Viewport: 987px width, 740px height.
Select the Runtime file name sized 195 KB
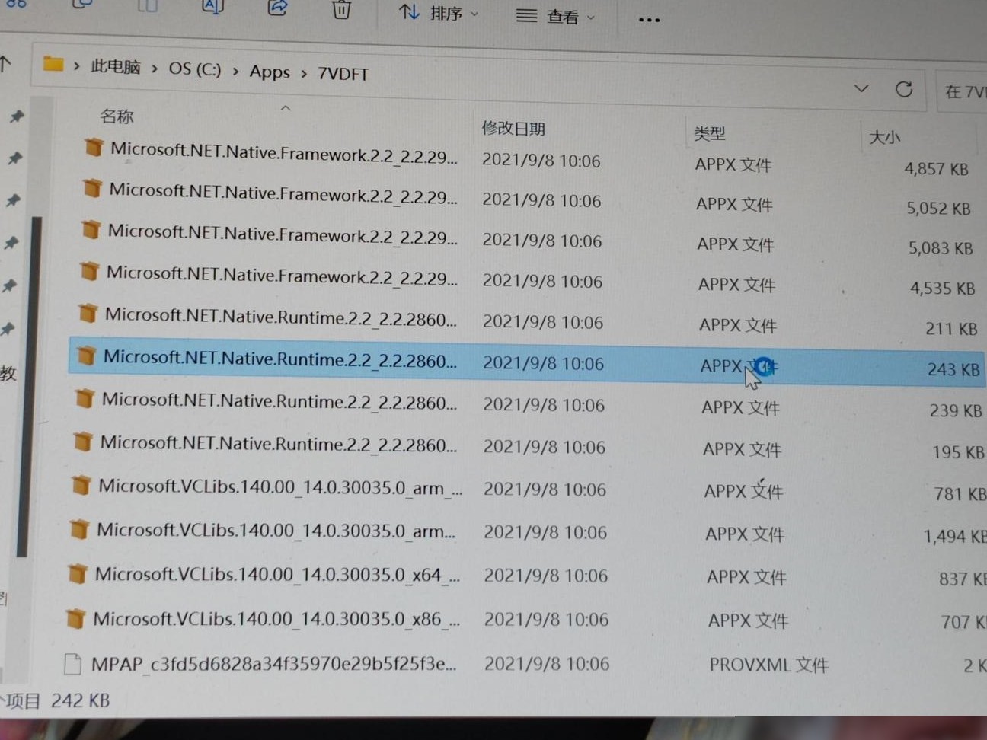pyautogui.click(x=279, y=444)
